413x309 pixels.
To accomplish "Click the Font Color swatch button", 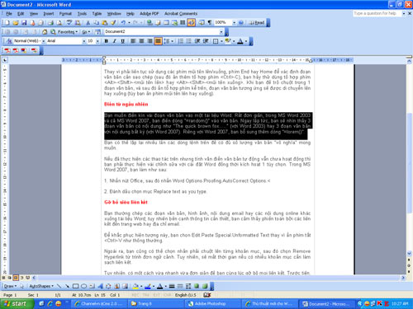I will pos(240,41).
